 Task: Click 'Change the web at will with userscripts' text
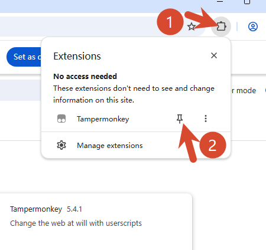pyautogui.click(x=76, y=223)
